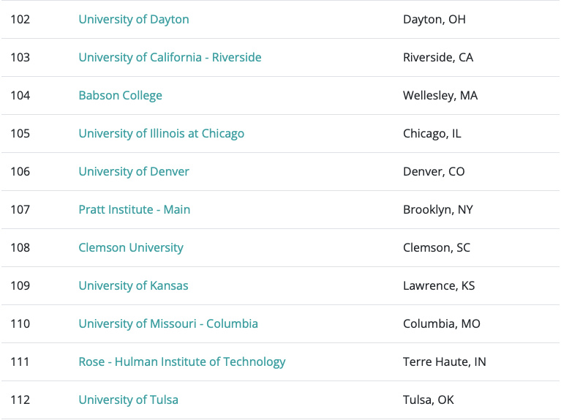This screenshot has width=561, height=420.
Task: Click the Lawrence, KS location cell
Action: click(x=439, y=286)
